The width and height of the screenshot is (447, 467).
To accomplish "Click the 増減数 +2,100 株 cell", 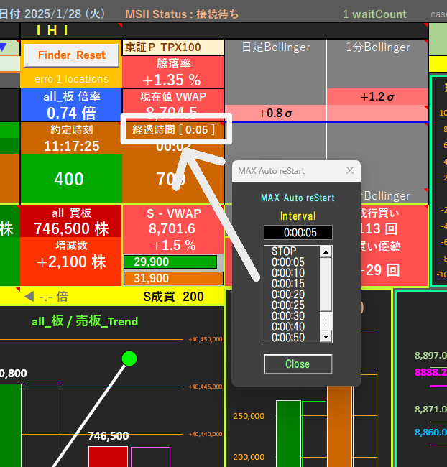I will tap(71, 262).
